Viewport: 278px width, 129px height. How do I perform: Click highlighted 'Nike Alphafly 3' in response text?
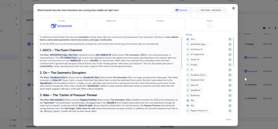(57, 100)
